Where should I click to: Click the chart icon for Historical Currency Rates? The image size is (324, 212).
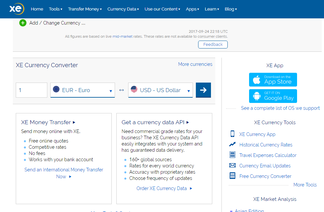coord(232,145)
